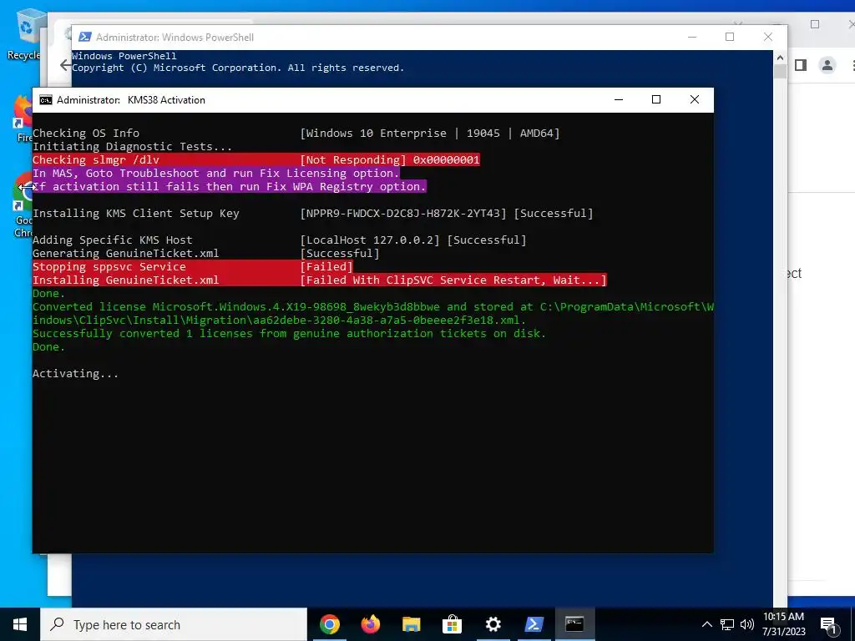This screenshot has height=641, width=855.
Task: Select the Firefox desktop shortcut
Action: pos(22,119)
